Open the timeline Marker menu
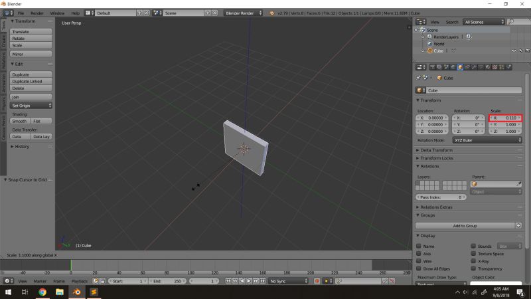Viewport: 531px width, 299px height. pos(40,281)
